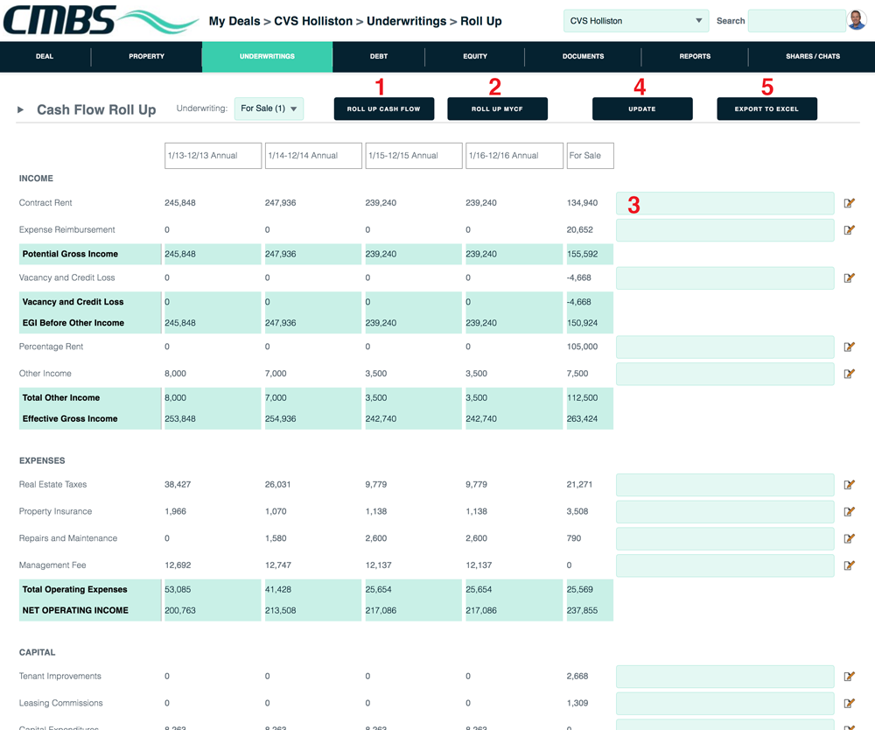Switch to the PROPERTY tab
This screenshot has width=875, height=730.
point(146,56)
